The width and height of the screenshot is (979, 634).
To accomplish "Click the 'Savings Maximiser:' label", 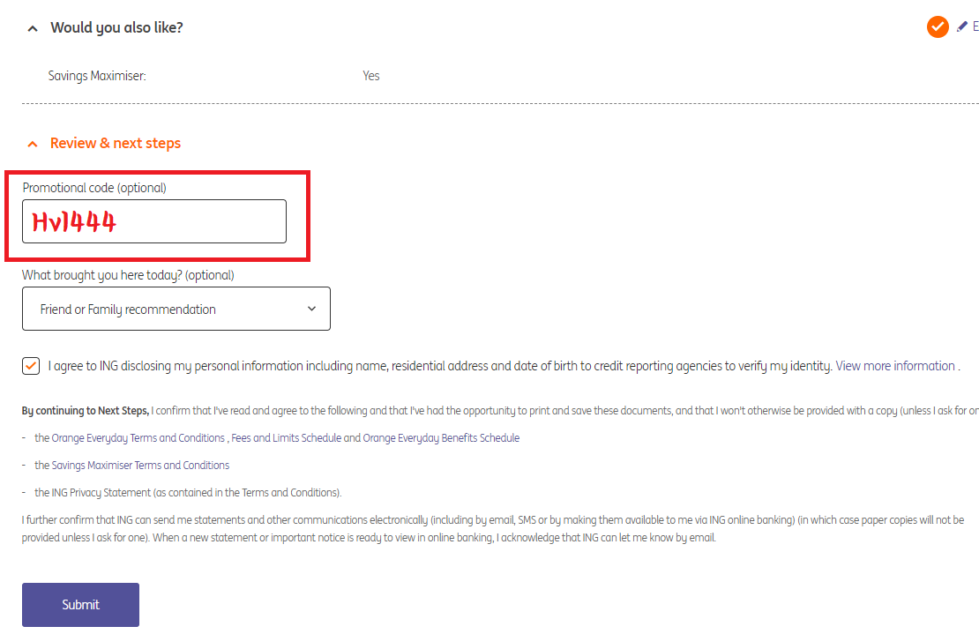I will (97, 76).
